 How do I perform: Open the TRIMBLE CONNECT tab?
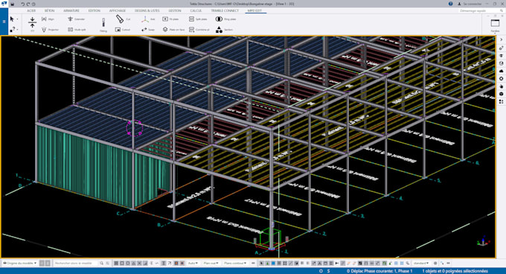pos(225,10)
